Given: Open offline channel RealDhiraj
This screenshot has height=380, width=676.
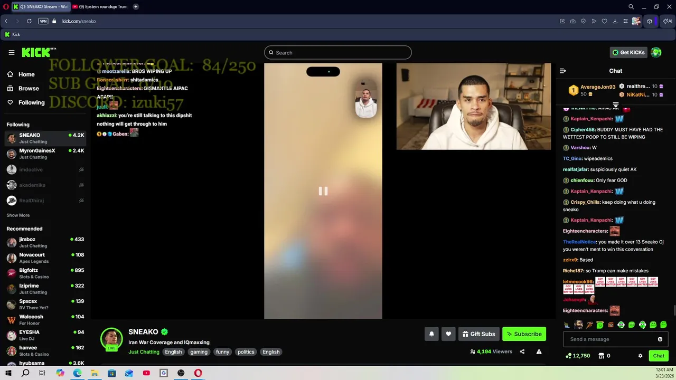Looking at the screenshot, I should [45, 201].
